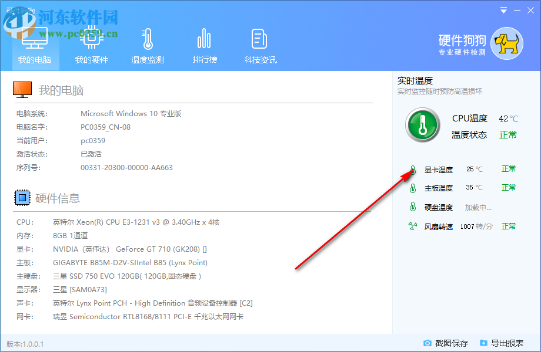Image resolution: width=541 pixels, height=352 pixels.
Task: Click the 硬盘温度 thermometer icon
Action: (413, 207)
